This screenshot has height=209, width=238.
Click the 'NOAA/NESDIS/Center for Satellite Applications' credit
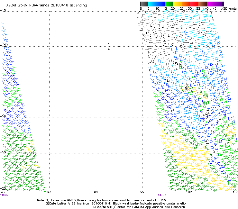tap(139, 207)
